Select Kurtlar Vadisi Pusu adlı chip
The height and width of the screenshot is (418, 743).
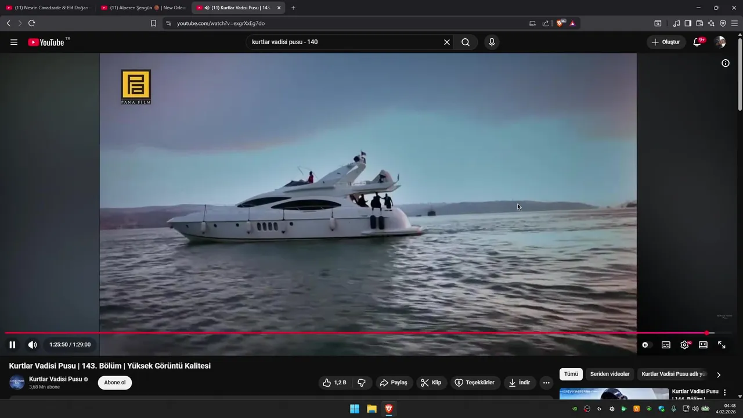(x=673, y=374)
